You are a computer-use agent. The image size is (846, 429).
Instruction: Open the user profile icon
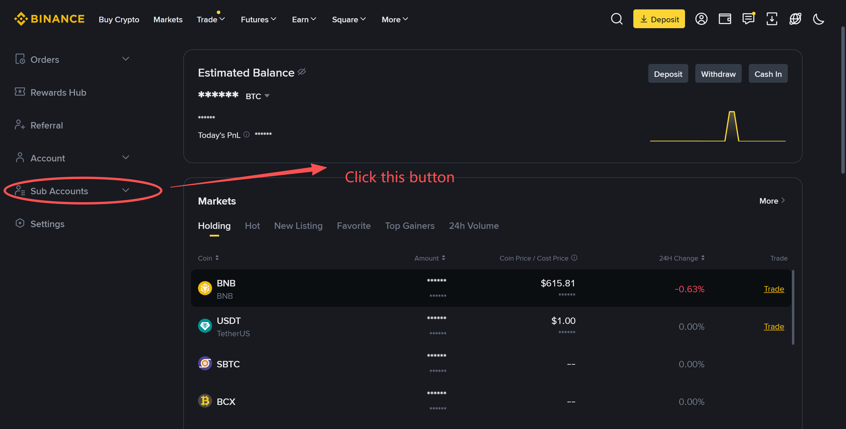(701, 19)
